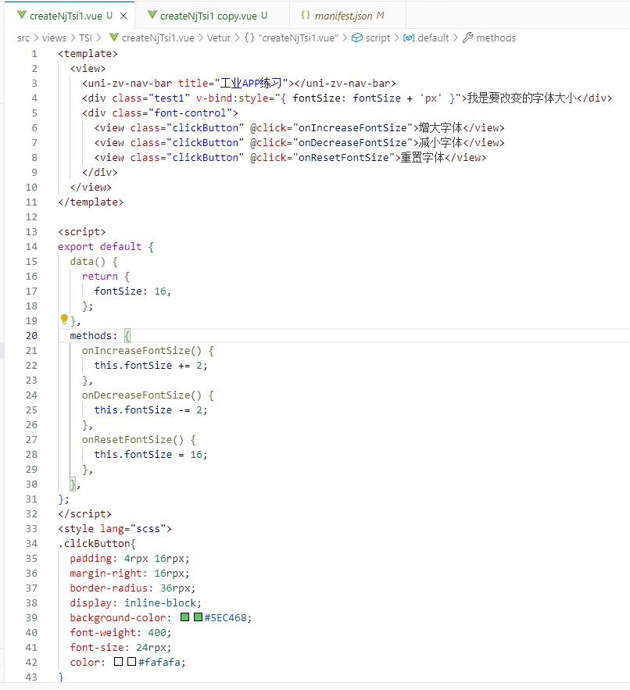Click '<style lang="scss">' tag

[x=114, y=528]
